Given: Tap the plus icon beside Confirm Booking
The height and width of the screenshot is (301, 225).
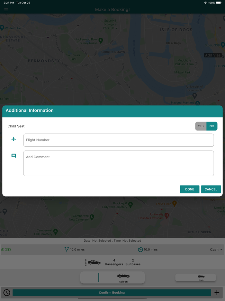Looking at the screenshot, I should pyautogui.click(x=217, y=293).
